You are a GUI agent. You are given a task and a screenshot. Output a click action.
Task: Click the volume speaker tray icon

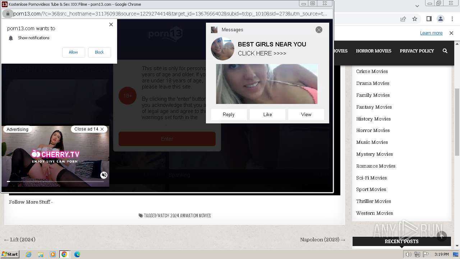[409, 254]
